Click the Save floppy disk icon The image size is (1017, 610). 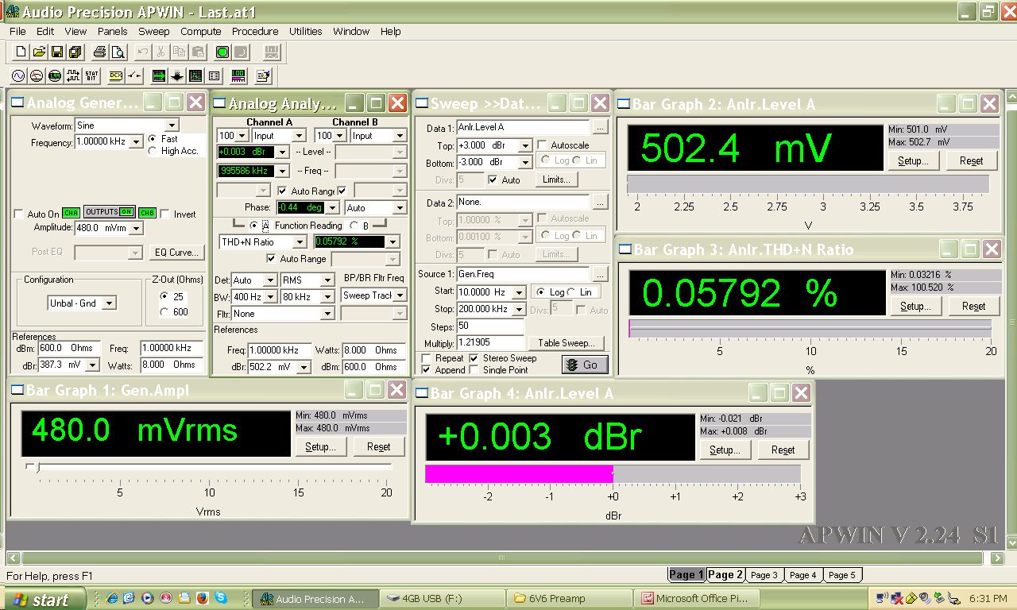click(57, 52)
